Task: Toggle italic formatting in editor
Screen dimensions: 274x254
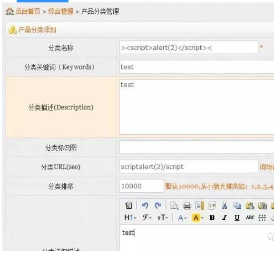Action: [x=225, y=218]
